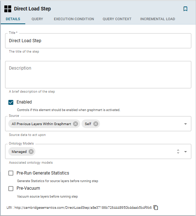Open the Execution Condition tab
This screenshot has height=216, width=196.
coord(74,19)
